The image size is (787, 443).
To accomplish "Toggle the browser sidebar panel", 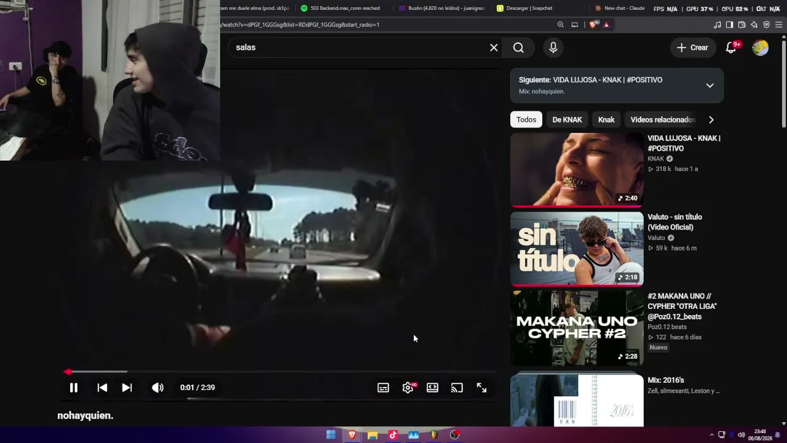I will (729, 25).
